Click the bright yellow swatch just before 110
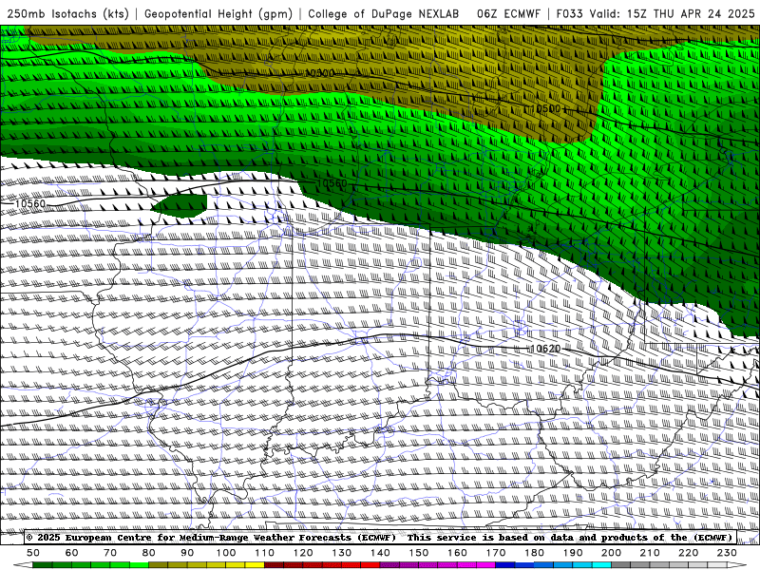760x570 pixels. (x=255, y=565)
